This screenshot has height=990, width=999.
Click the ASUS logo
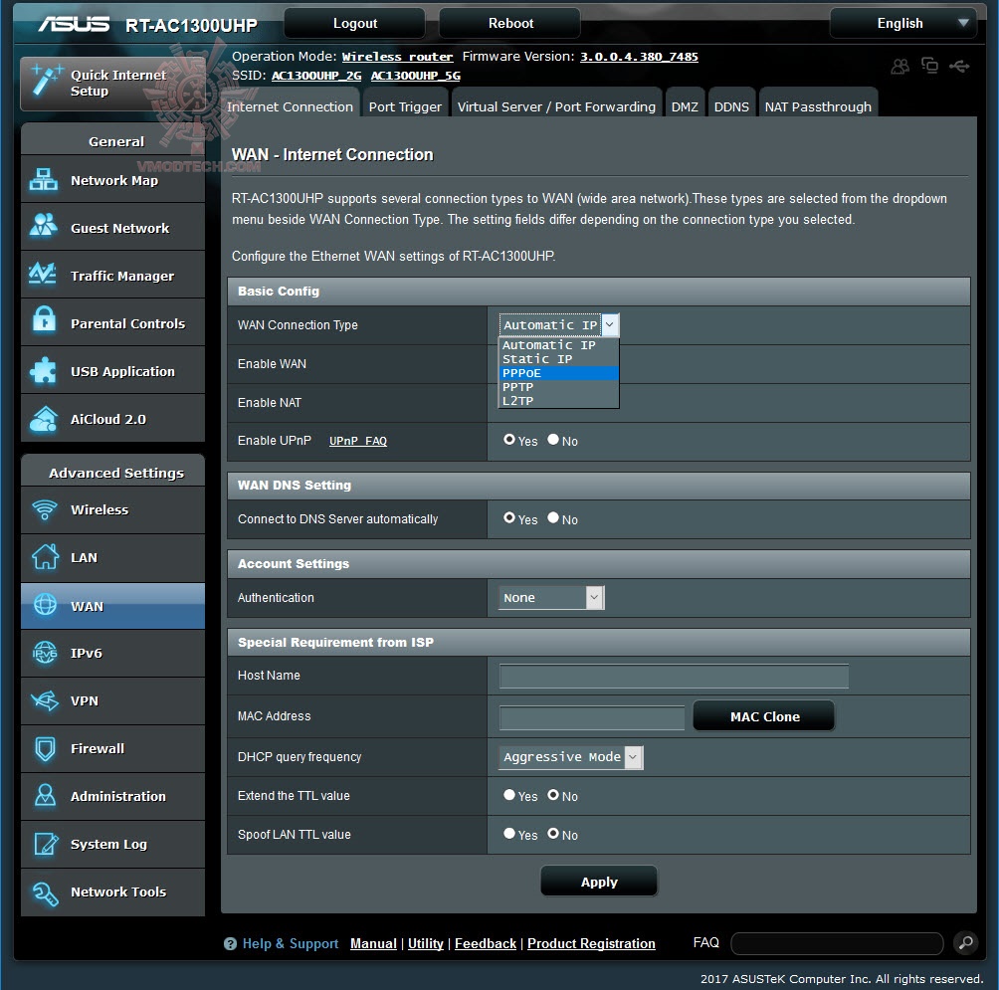(x=74, y=24)
